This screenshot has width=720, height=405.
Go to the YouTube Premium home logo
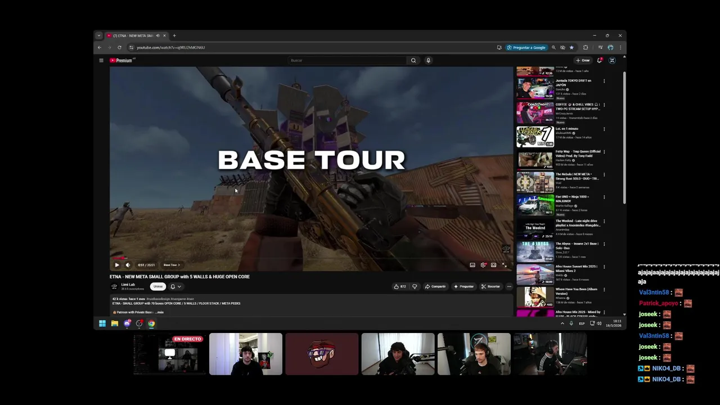tap(121, 60)
